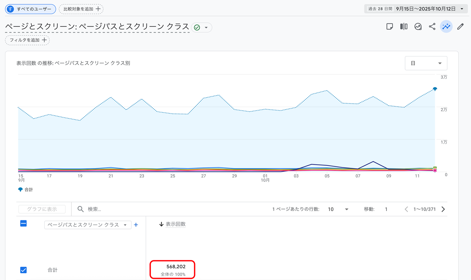The width and height of the screenshot is (471, 280).
Task: View automated insights icon
Action: tap(418, 26)
